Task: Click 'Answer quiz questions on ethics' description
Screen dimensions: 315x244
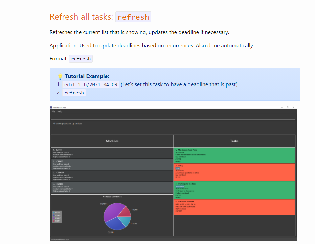Action: tap(187, 173)
